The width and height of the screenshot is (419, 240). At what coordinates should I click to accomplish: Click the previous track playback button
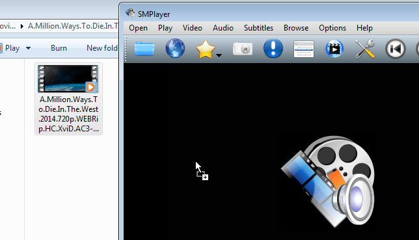point(396,49)
